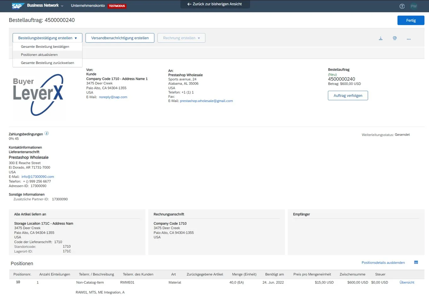The width and height of the screenshot is (429, 299).
Task: Click the Steuer column header
Action: click(x=380, y=274)
